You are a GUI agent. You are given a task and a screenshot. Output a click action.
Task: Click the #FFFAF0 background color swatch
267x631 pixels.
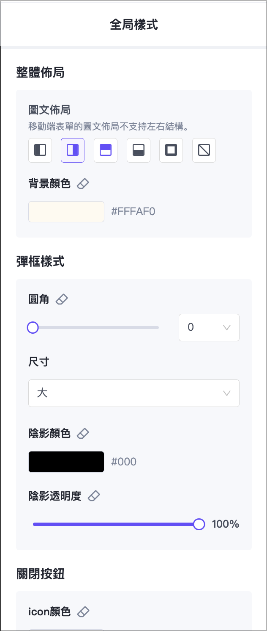(66, 211)
